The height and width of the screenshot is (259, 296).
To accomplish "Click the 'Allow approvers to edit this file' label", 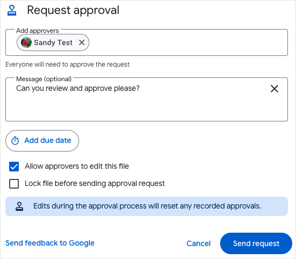I will point(77,166).
